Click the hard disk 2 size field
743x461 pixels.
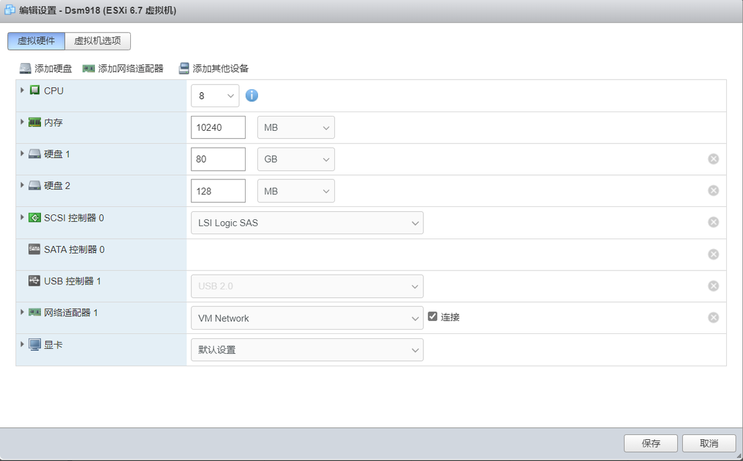point(218,191)
